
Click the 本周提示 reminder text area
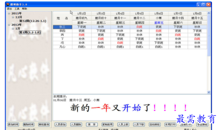(x=131, y=107)
